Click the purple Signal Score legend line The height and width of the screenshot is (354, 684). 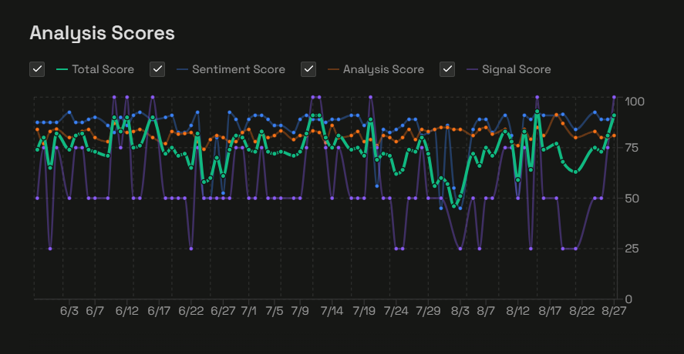coord(472,69)
